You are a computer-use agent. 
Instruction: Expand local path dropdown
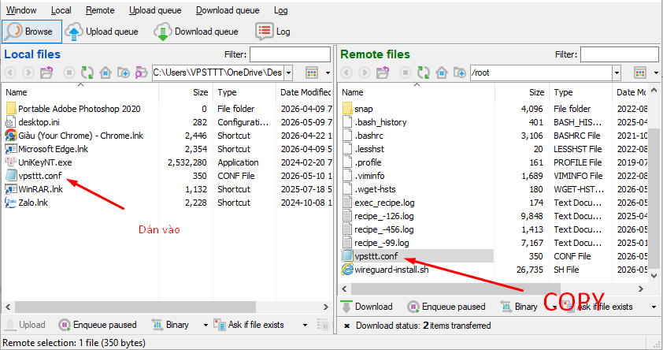point(288,73)
